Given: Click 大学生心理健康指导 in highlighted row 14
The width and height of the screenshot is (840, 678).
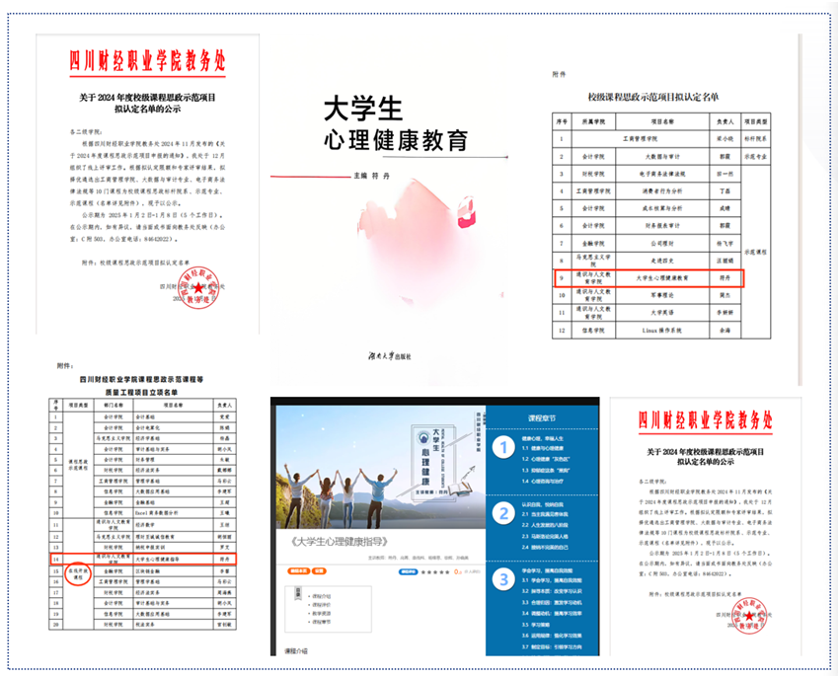Looking at the screenshot, I should (x=158, y=559).
